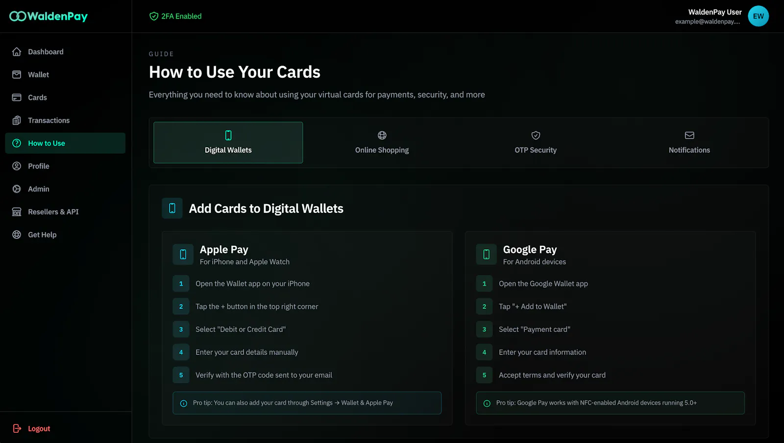The image size is (784, 443).
Task: Click "For Android devices" subtitle
Action: point(534,262)
